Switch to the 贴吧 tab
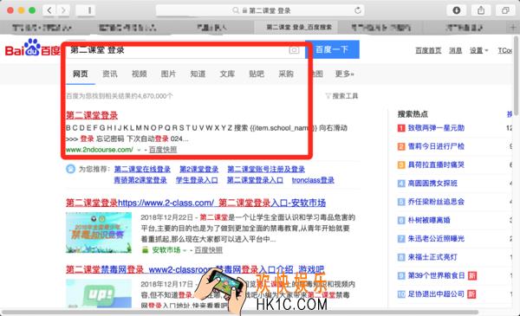This screenshot has width=520, height=316. coord(257,74)
